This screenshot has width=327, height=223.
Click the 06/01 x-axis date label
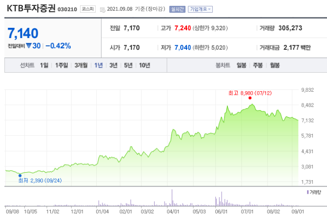point(221,212)
